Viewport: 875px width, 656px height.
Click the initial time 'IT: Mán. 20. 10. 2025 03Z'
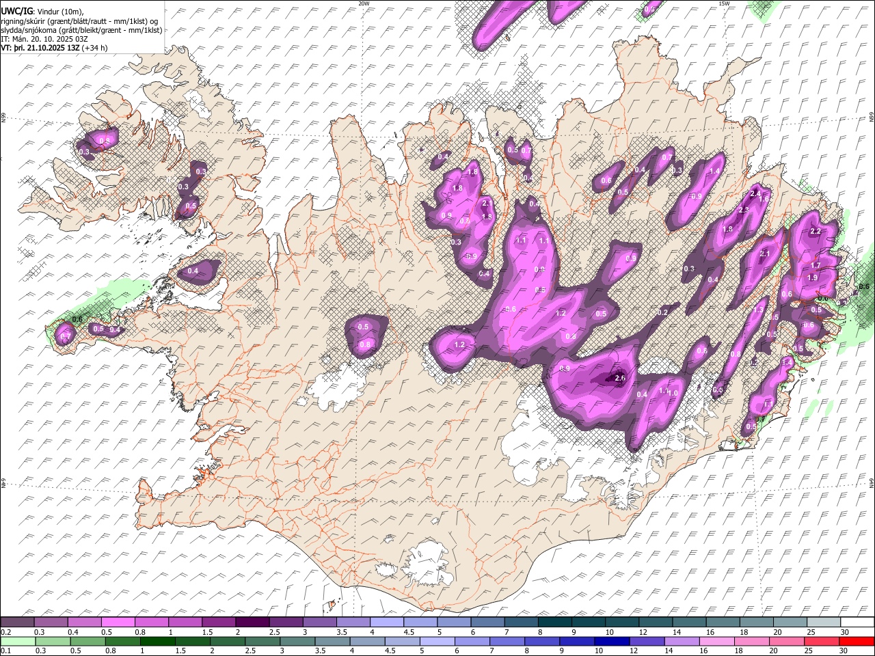pyautogui.click(x=44, y=39)
